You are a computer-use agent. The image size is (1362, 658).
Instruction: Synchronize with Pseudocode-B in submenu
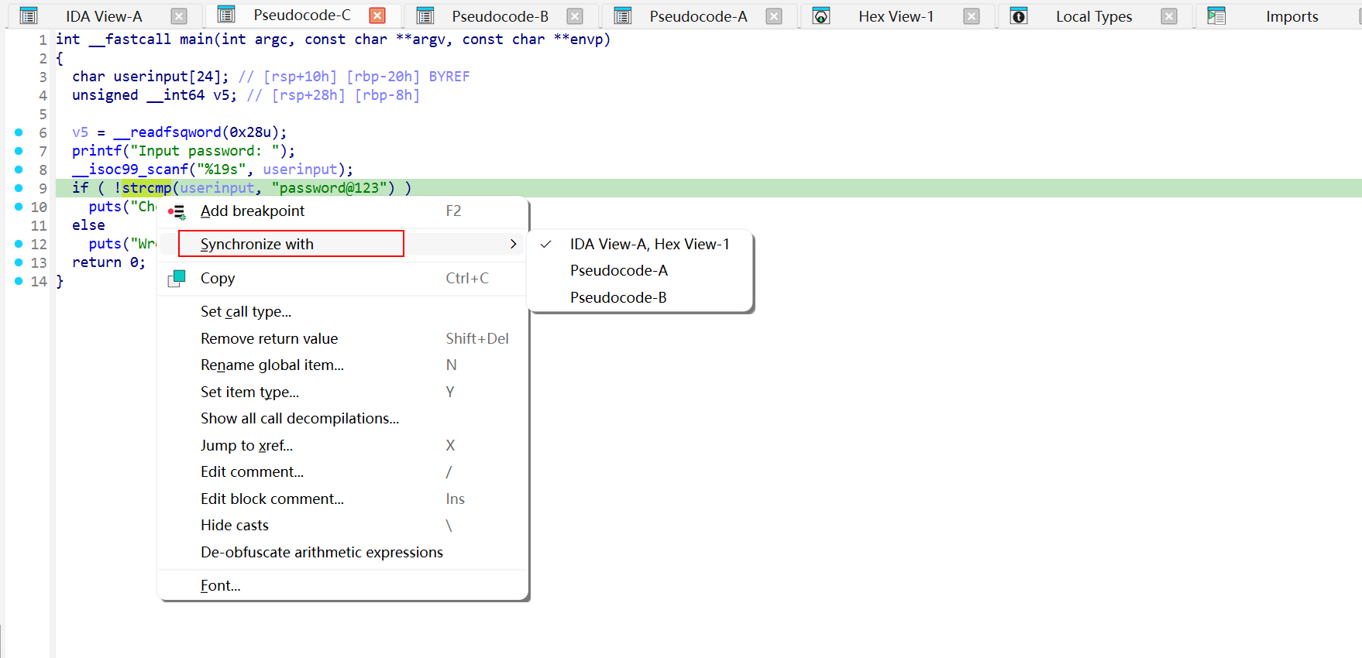(640, 297)
